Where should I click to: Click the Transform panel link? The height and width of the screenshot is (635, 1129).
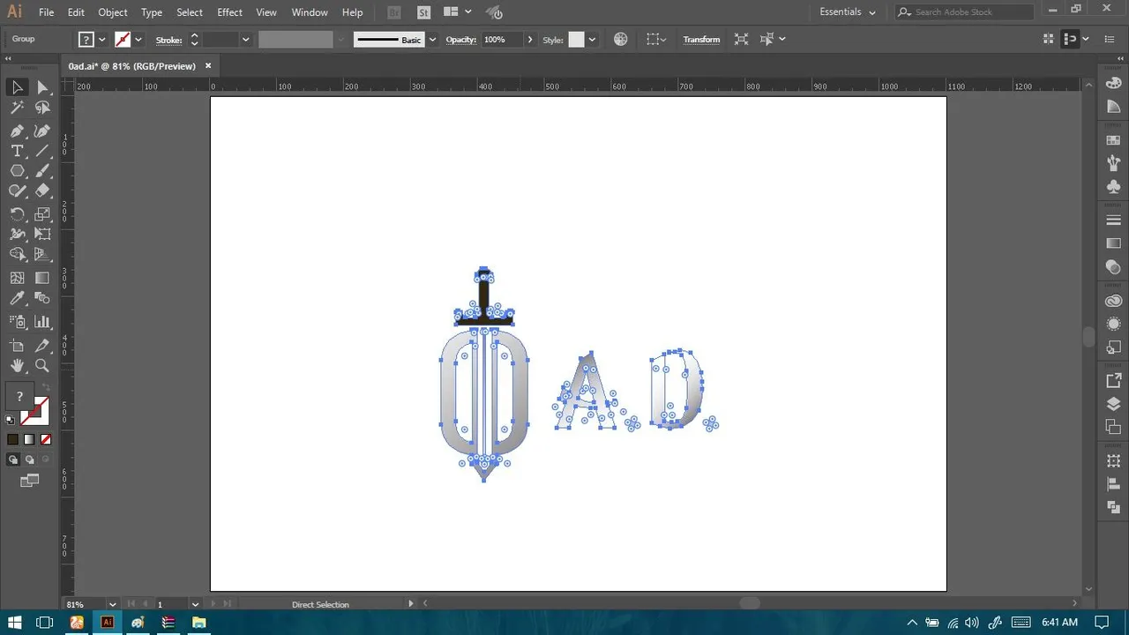[x=701, y=40]
